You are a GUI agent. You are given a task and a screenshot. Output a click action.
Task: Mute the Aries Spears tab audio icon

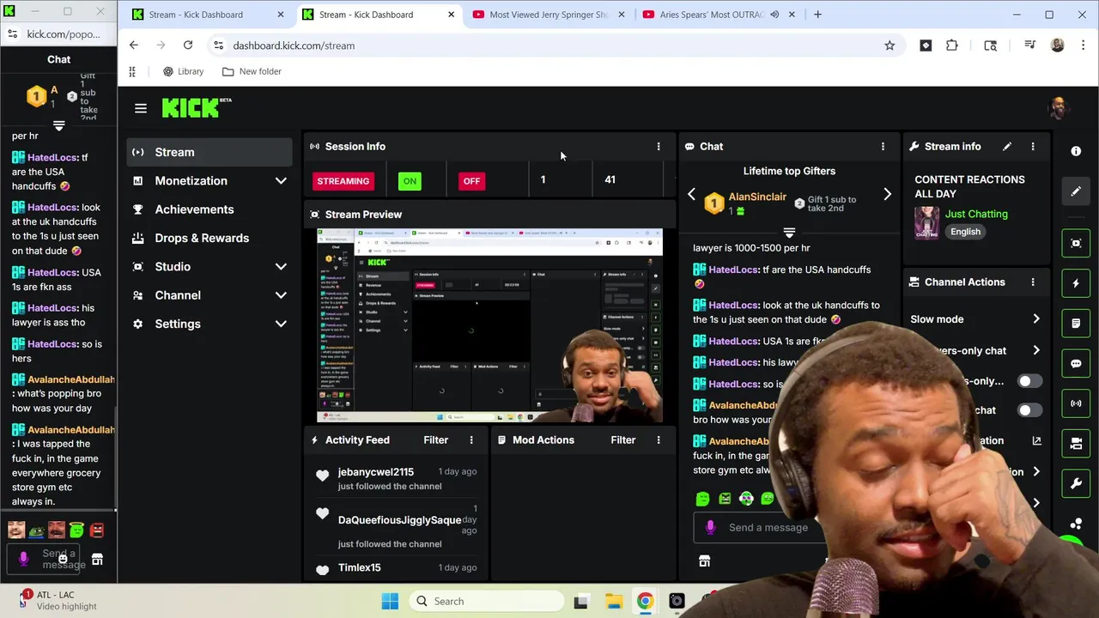coord(774,15)
